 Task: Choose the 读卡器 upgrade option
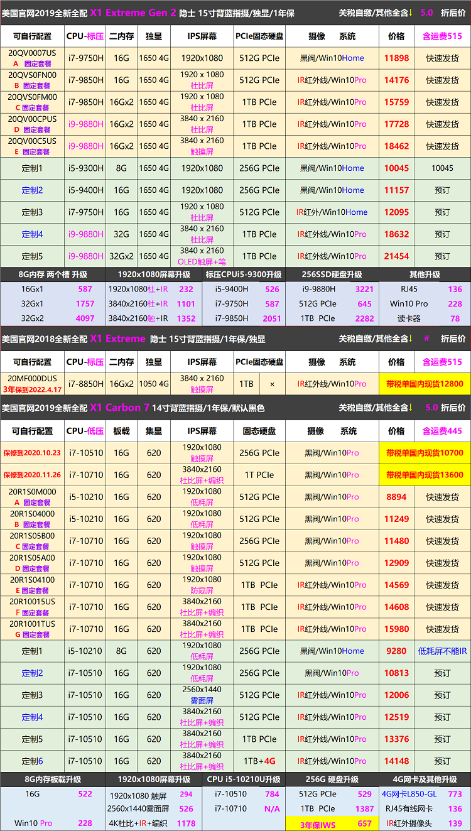coord(409,318)
